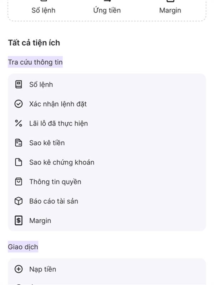Click the Sổ lệnh book icon

[18, 84]
